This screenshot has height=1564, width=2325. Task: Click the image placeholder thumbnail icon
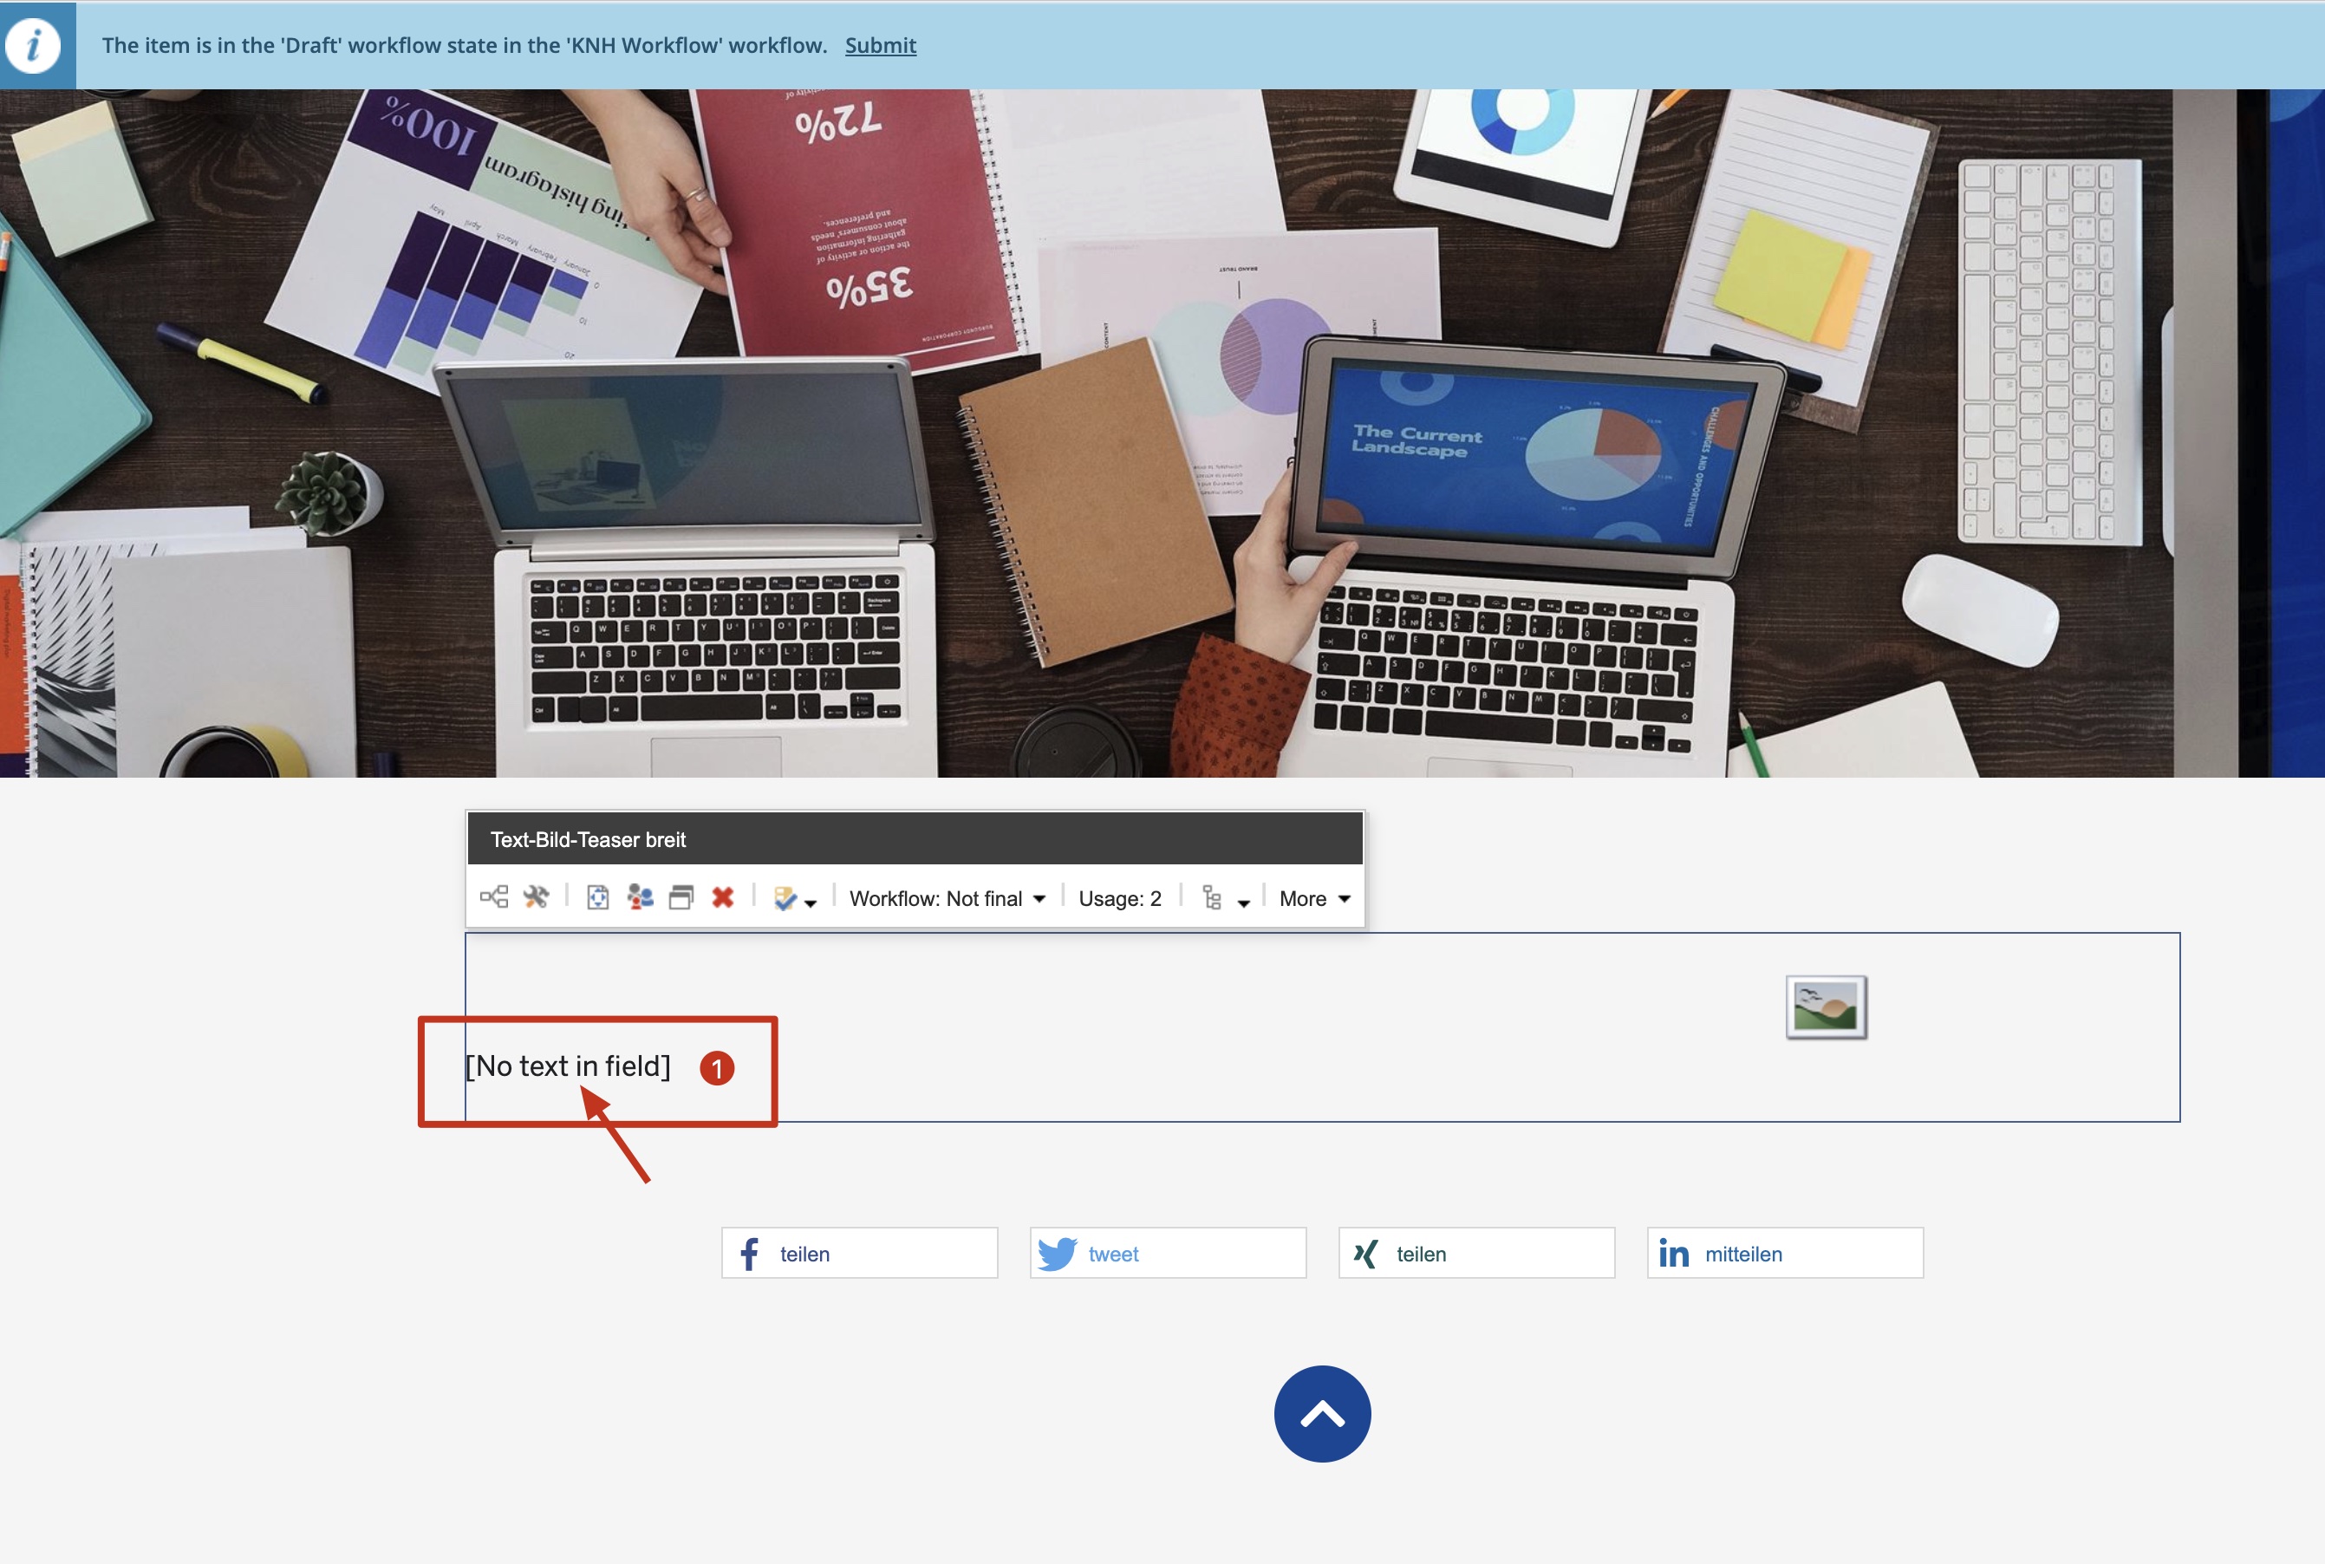tap(1826, 1007)
